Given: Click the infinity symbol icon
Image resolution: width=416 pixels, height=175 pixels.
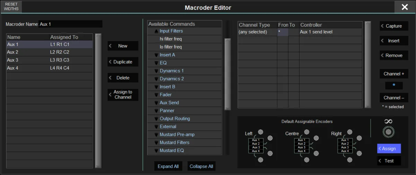Looking at the screenshot, I should [388, 121].
